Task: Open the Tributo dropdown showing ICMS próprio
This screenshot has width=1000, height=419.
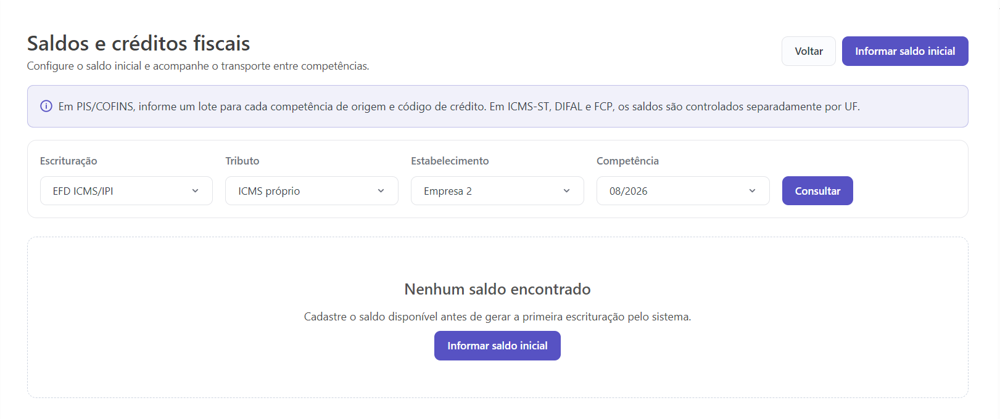Action: [312, 191]
